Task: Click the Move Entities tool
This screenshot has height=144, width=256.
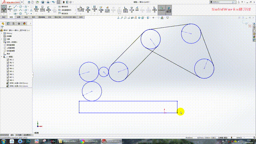Action: pyautogui.click(x=63, y=14)
